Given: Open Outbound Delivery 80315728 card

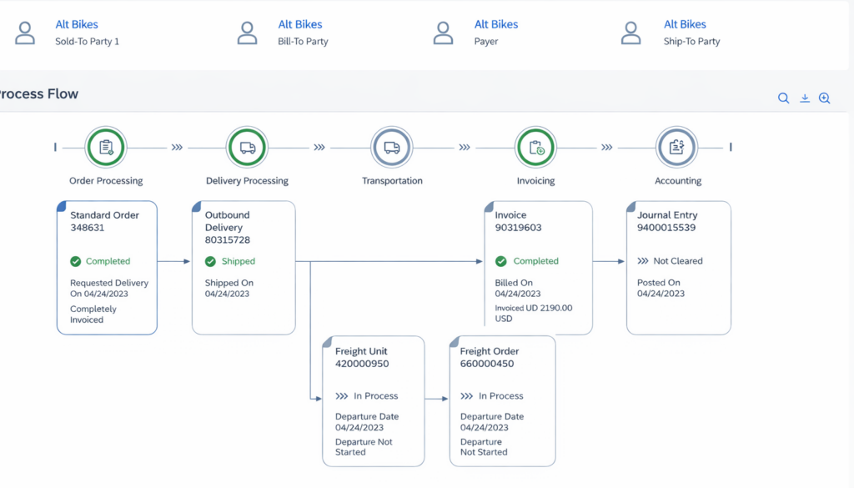Looking at the screenshot, I should click(x=244, y=267).
